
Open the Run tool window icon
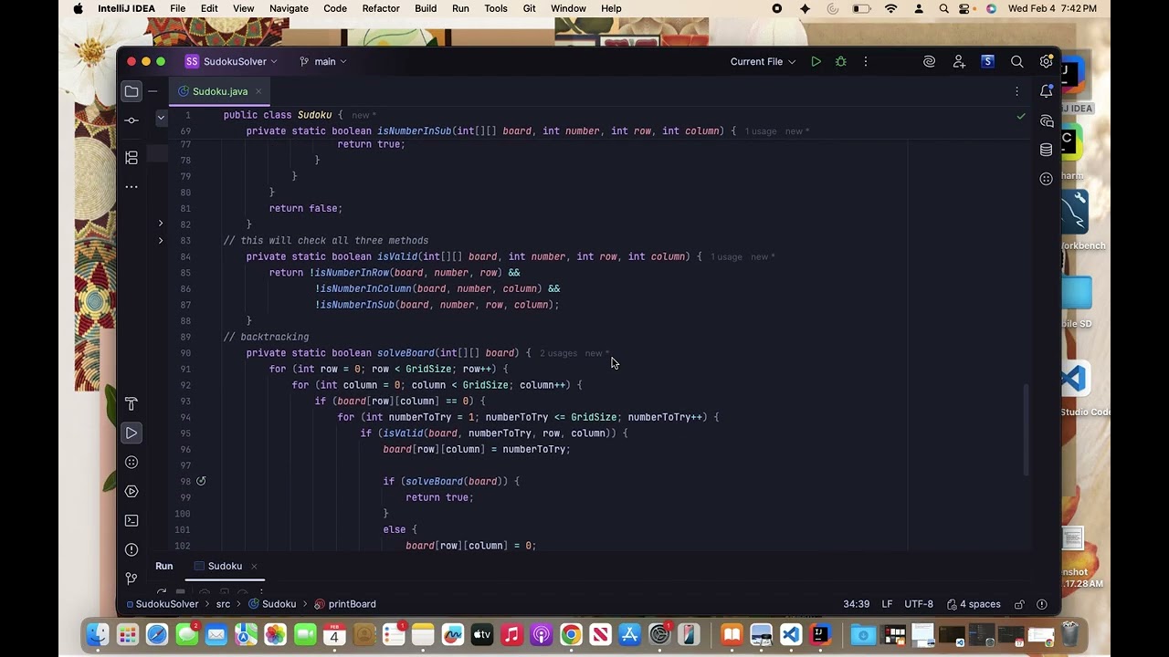click(x=132, y=433)
